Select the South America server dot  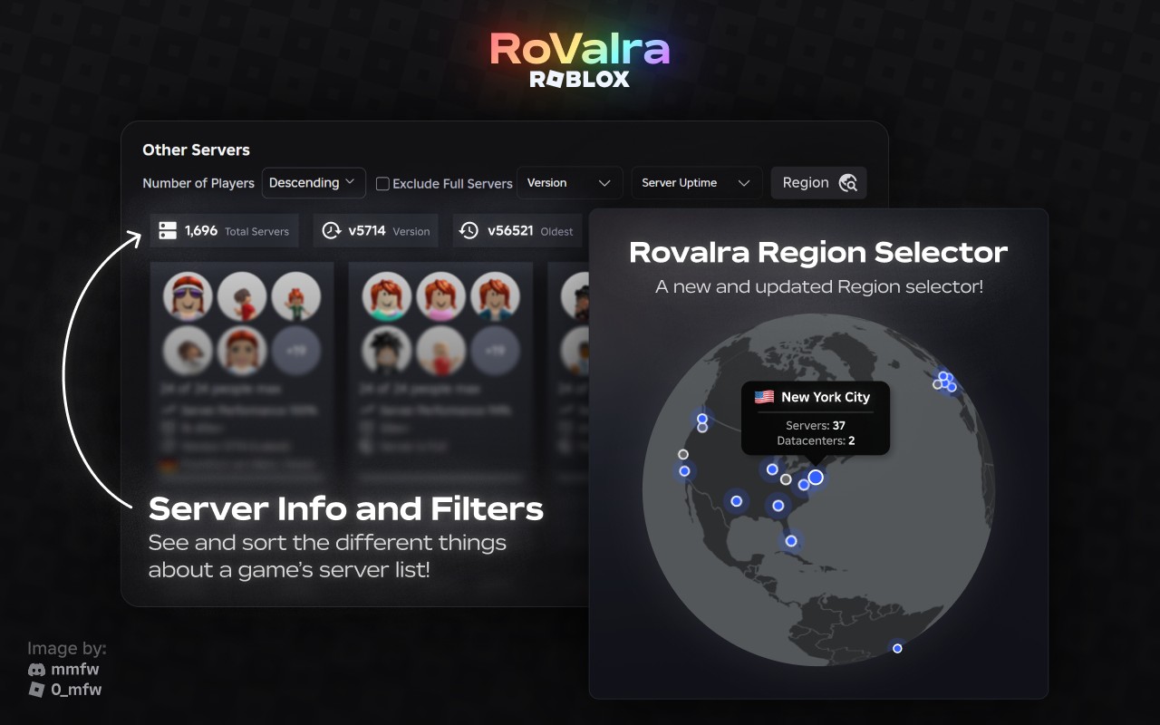[x=897, y=648]
